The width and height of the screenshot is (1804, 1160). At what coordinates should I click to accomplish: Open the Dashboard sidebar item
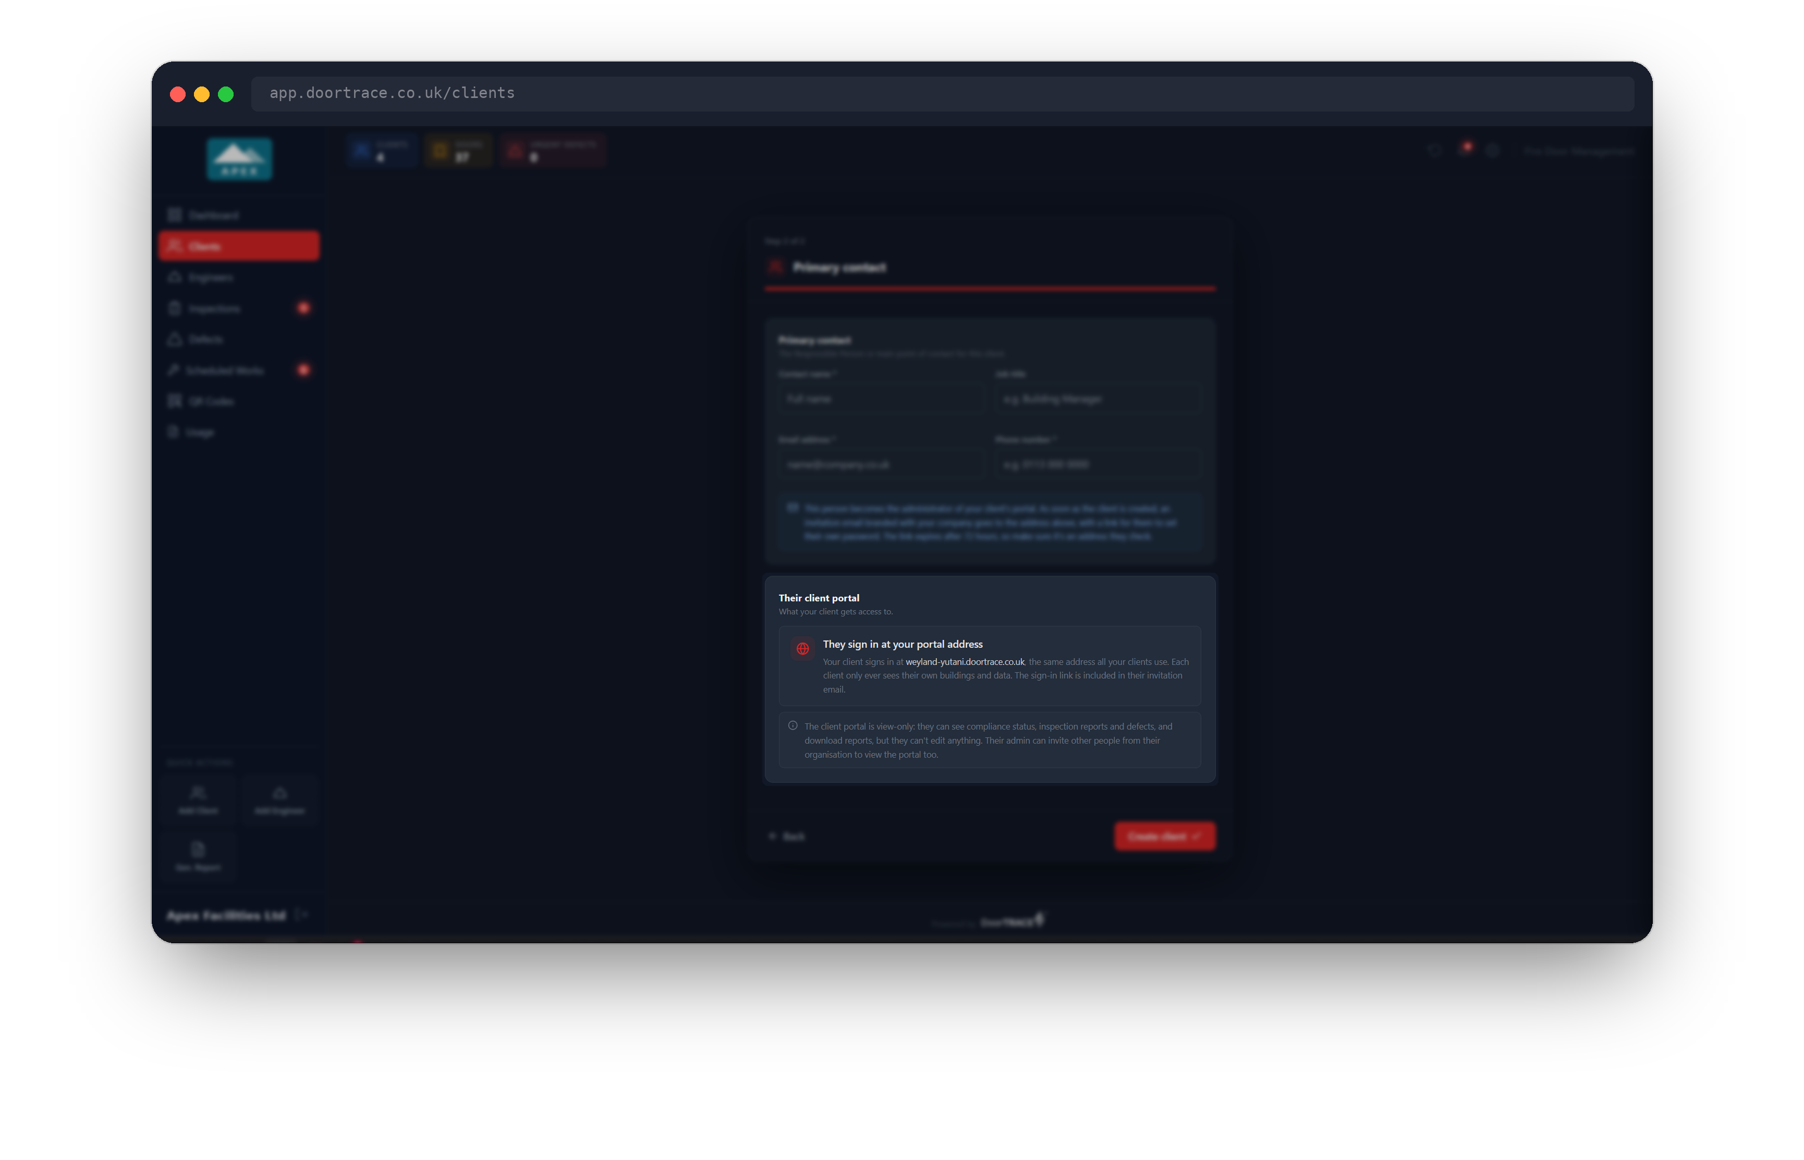(239, 215)
